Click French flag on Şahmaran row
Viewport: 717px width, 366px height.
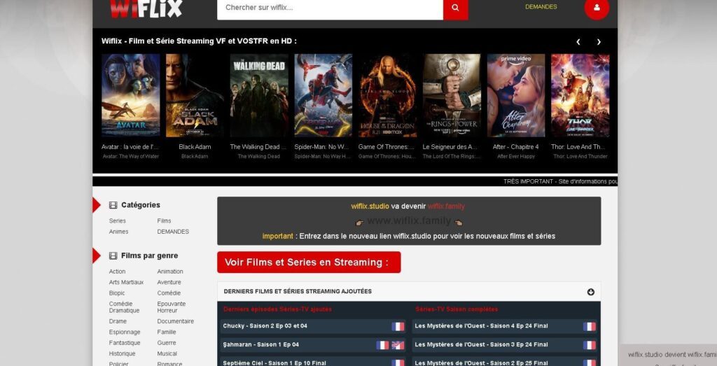click(x=382, y=345)
